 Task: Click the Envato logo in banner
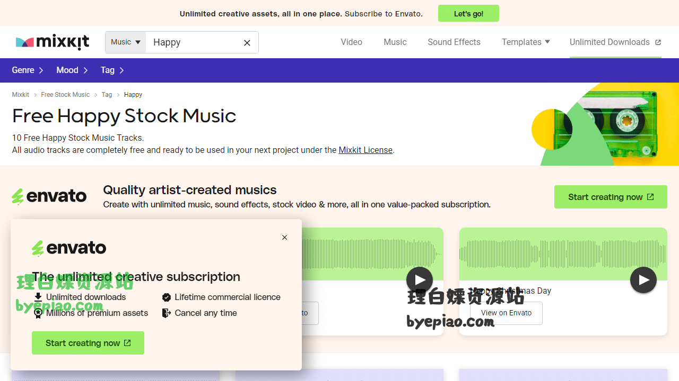[x=49, y=196]
